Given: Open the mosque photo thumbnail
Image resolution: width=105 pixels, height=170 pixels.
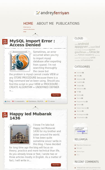Looking at the screenshot, I should tap(20, 134).
